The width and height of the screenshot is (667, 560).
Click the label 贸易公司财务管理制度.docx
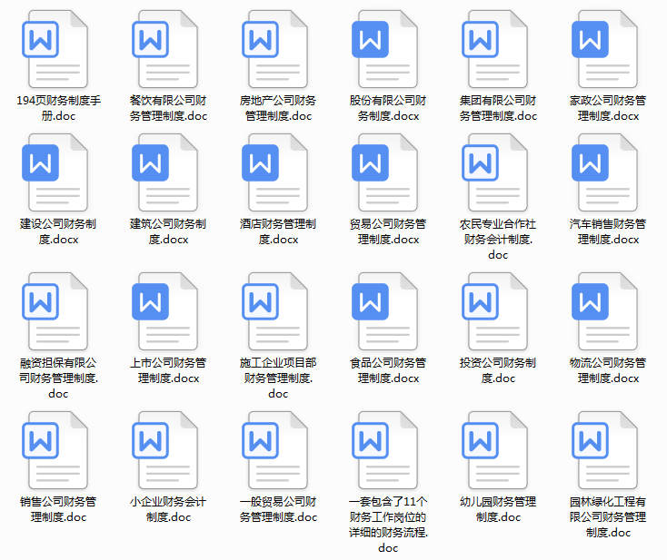[x=388, y=231]
